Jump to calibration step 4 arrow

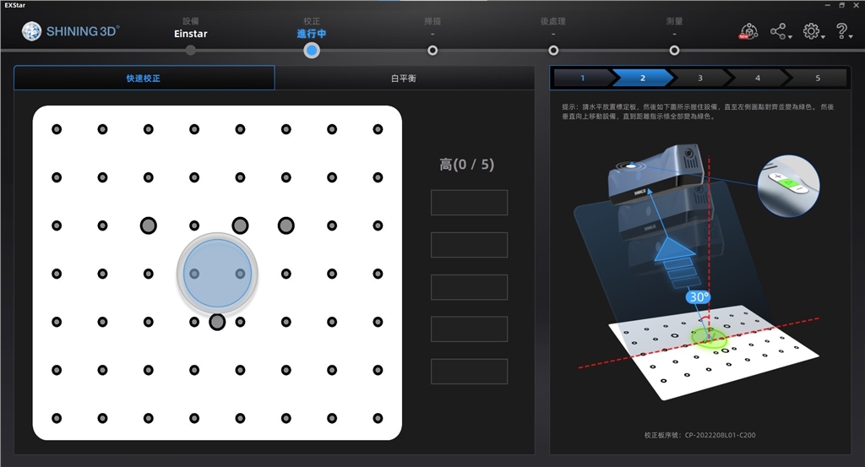[x=758, y=78]
